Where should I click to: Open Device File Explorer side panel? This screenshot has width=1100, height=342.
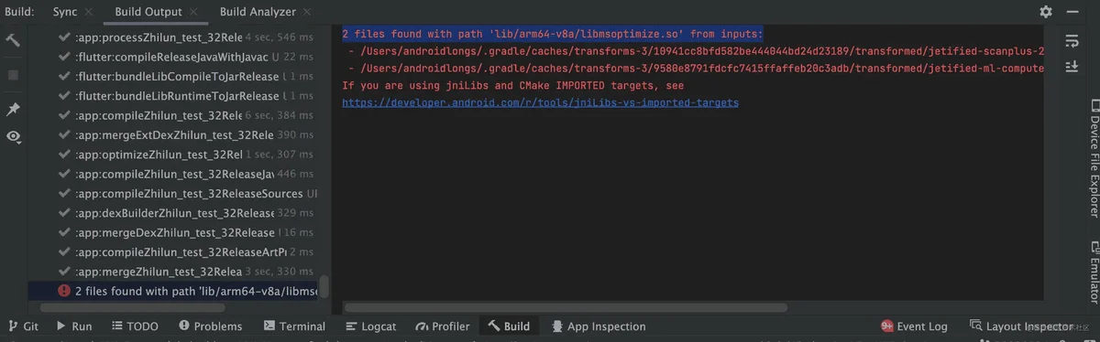point(1093,158)
